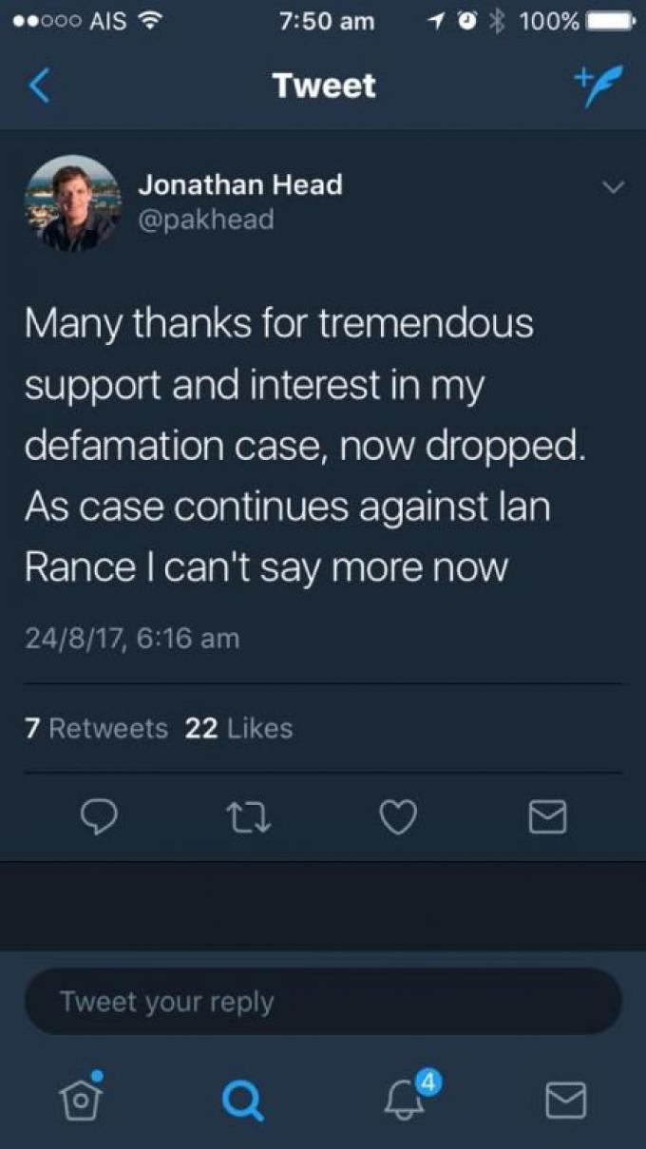Tap the Tweet your reply field

point(323,1002)
